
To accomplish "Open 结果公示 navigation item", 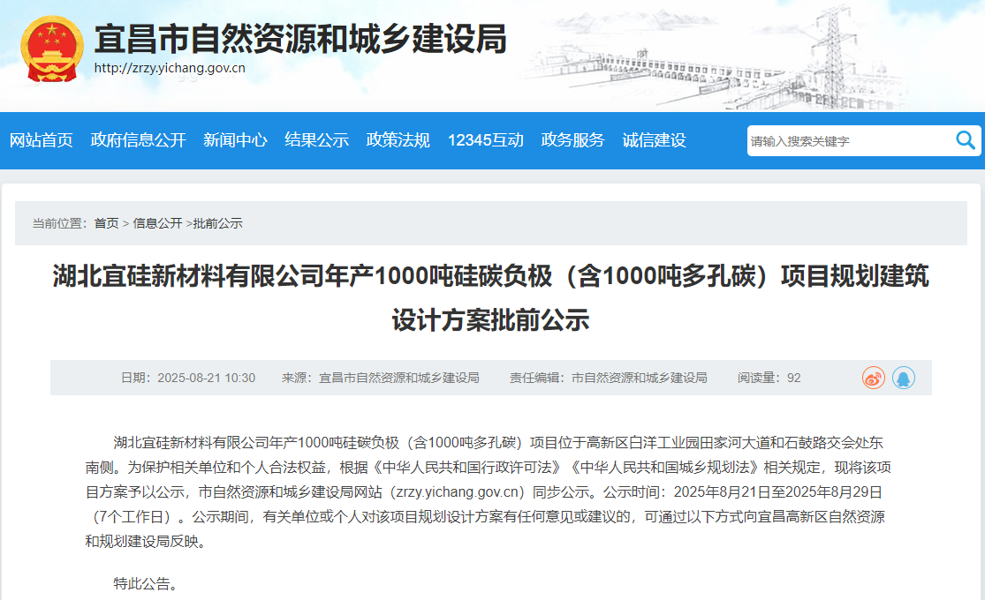I will click(316, 140).
